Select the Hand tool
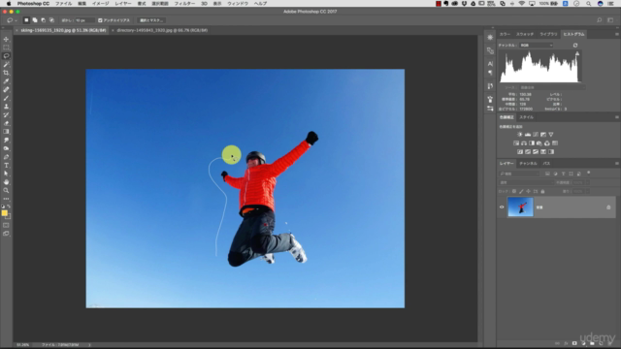621x349 pixels. coord(6,182)
